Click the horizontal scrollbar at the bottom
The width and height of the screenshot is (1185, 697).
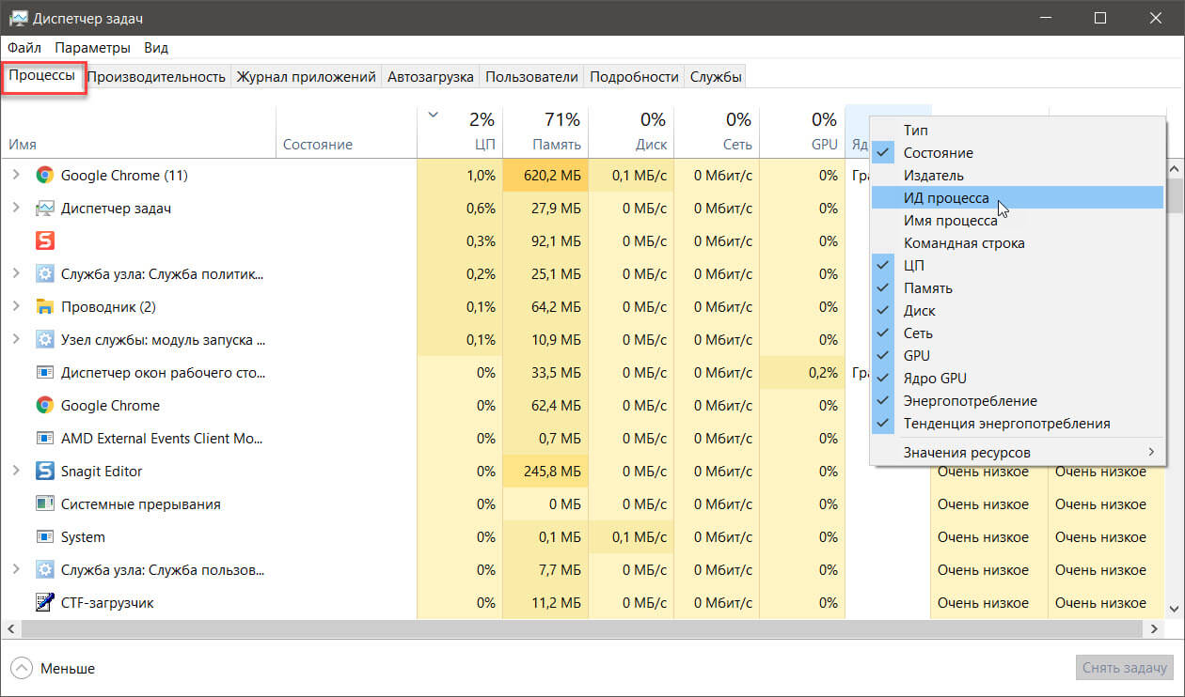point(470,628)
